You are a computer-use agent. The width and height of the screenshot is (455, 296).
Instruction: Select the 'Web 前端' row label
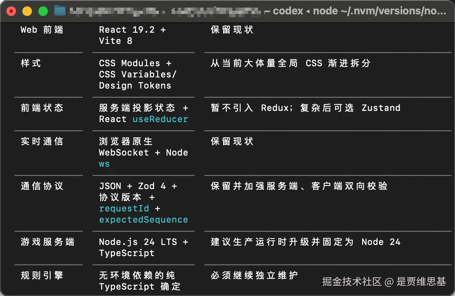42,30
